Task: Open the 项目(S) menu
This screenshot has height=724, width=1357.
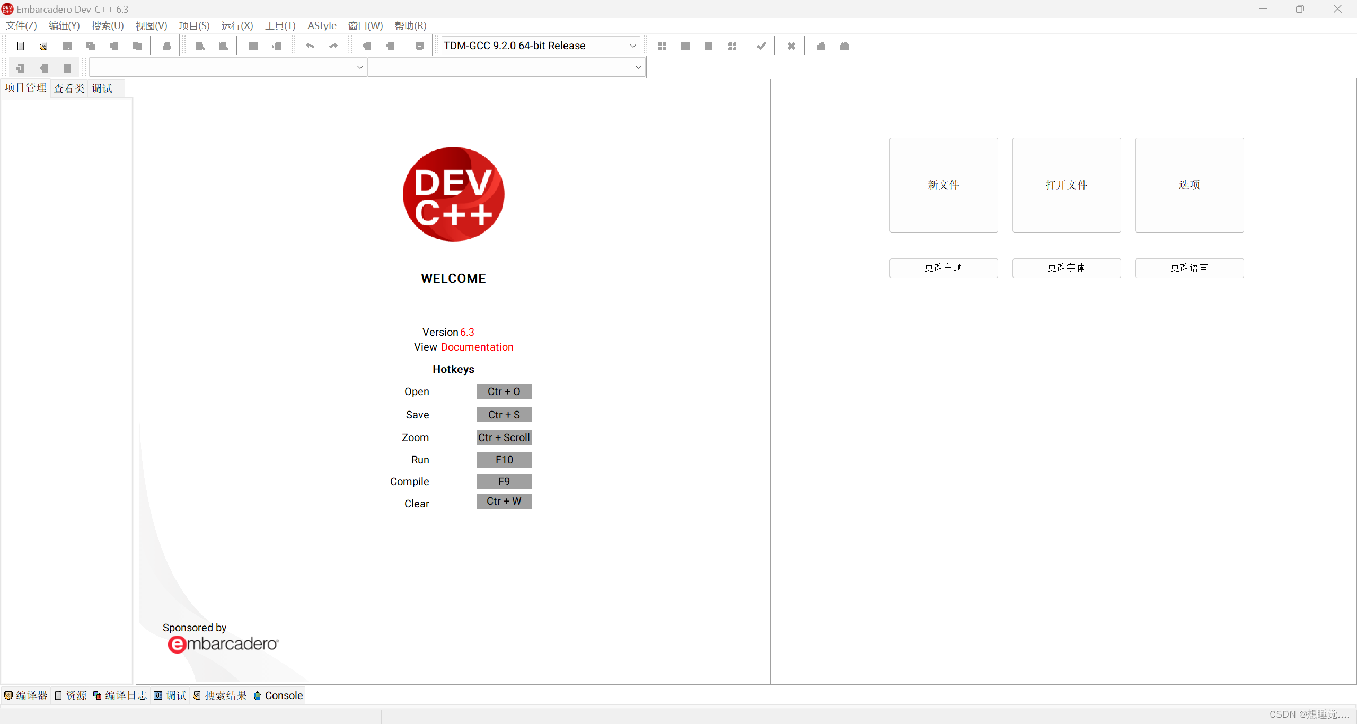Action: coord(195,25)
